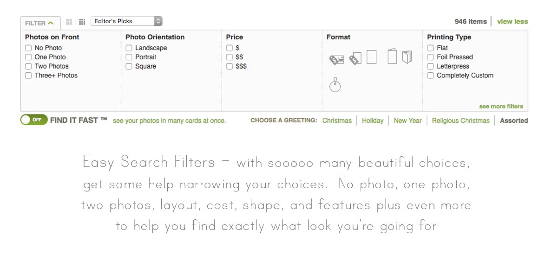
Task: Switch to the small grid view icon
Action: click(82, 22)
